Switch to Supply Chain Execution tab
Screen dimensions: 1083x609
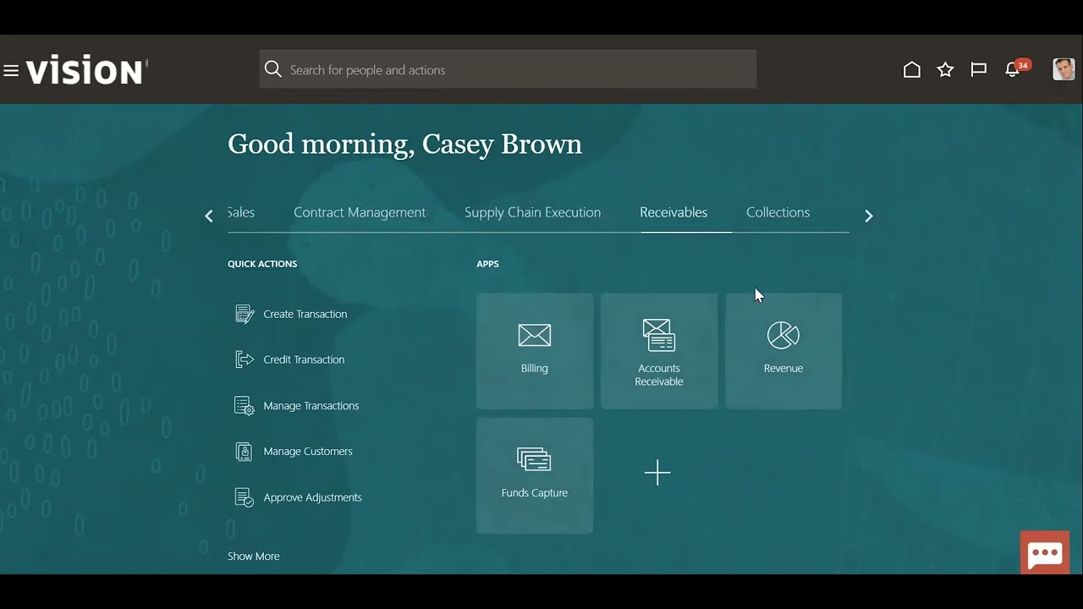532,212
